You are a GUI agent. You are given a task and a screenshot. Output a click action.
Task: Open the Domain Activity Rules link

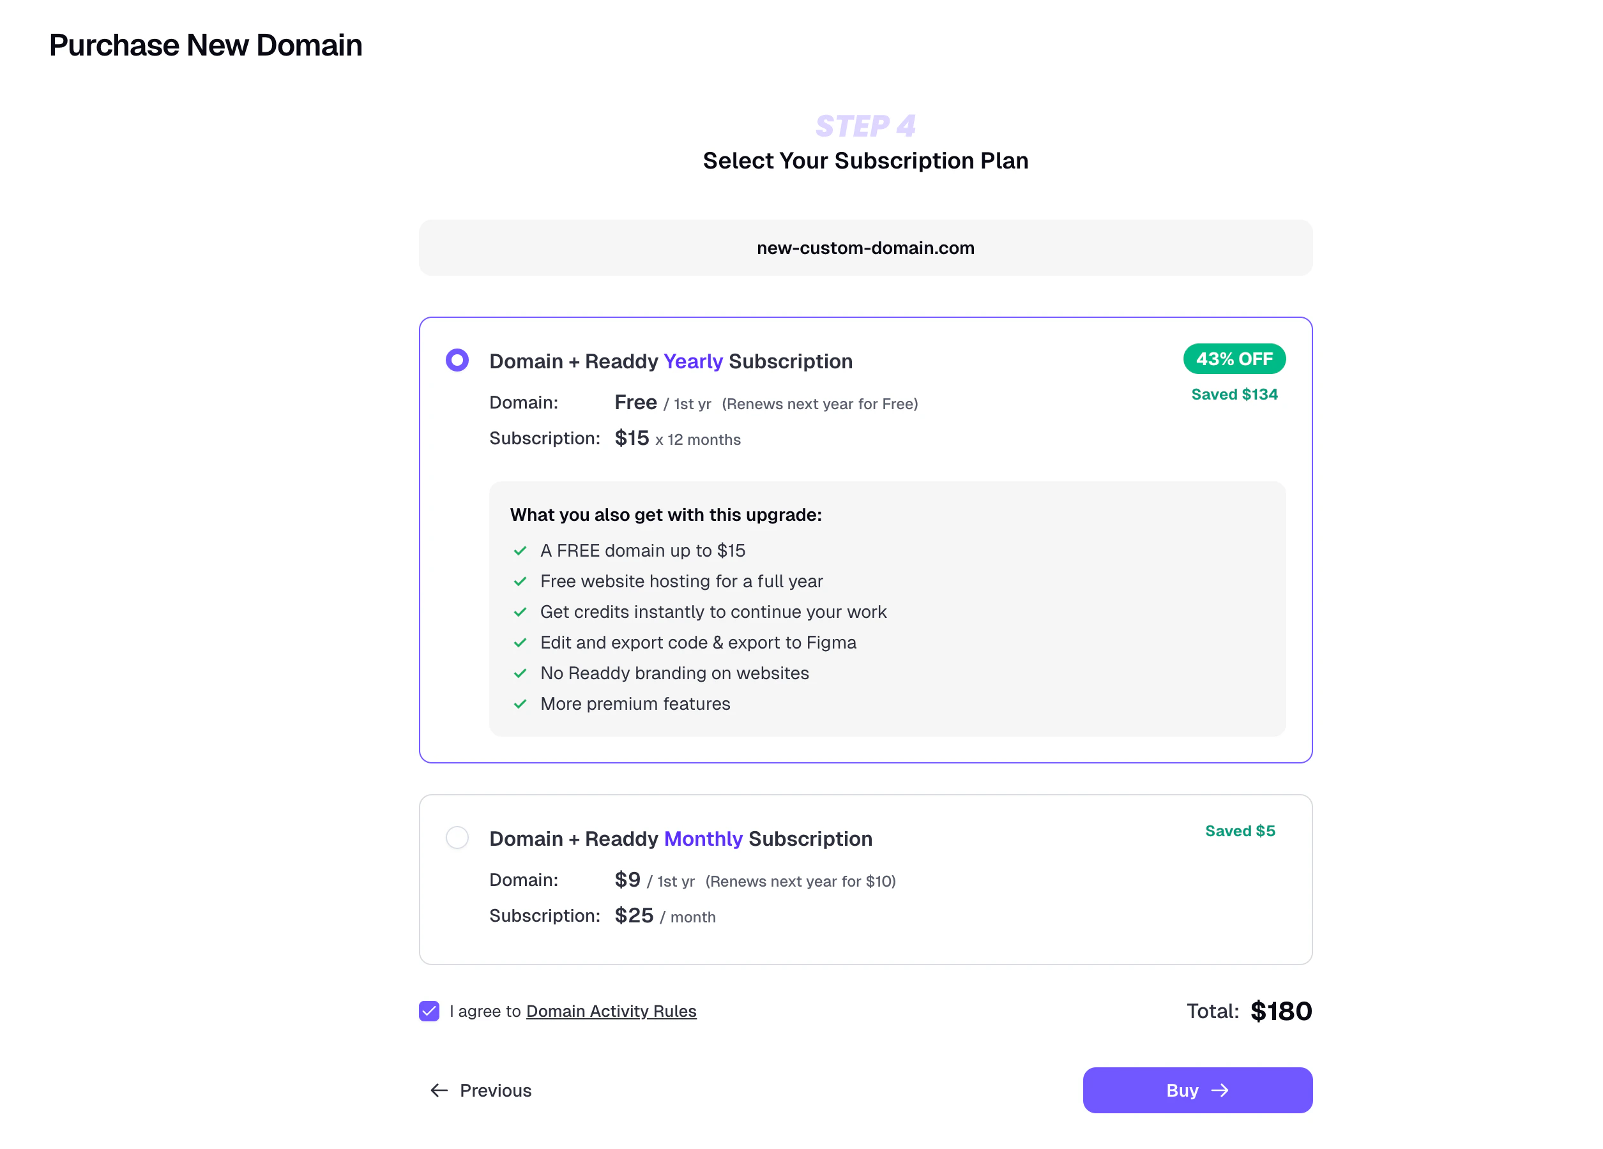[611, 1011]
